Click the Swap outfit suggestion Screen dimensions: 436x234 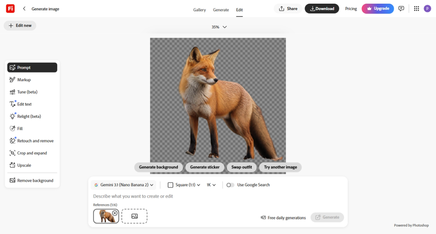pyautogui.click(x=242, y=167)
